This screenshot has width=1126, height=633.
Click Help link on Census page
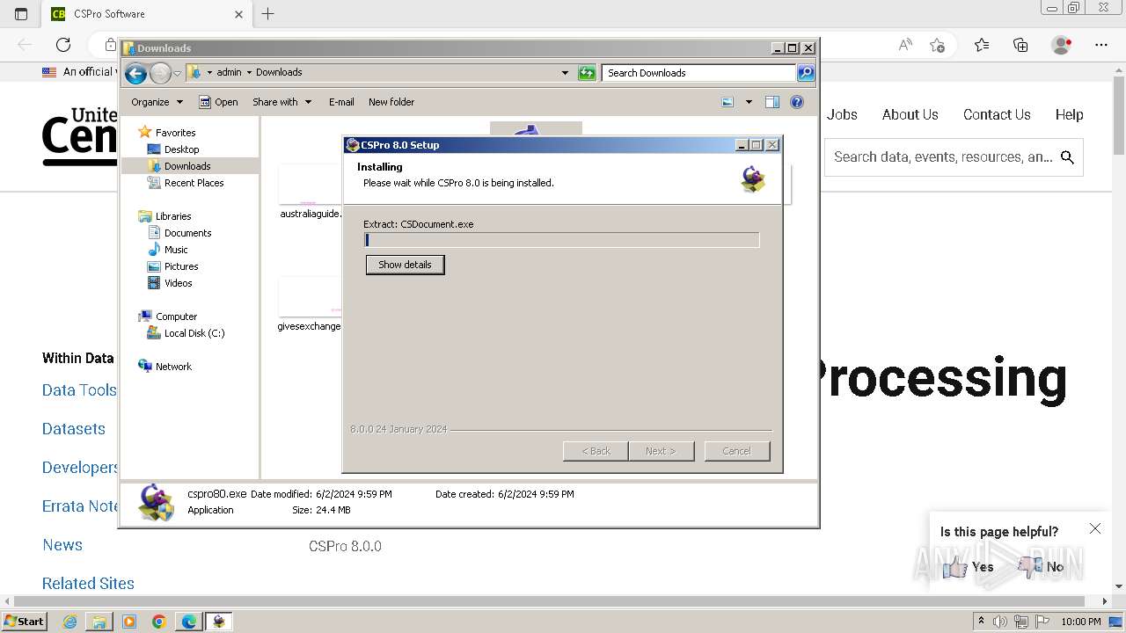[1070, 114]
